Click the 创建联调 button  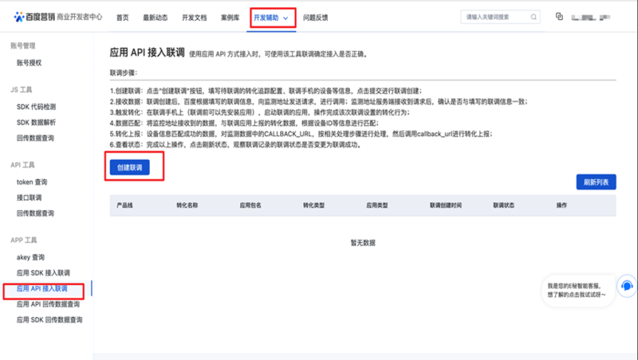coord(130,167)
